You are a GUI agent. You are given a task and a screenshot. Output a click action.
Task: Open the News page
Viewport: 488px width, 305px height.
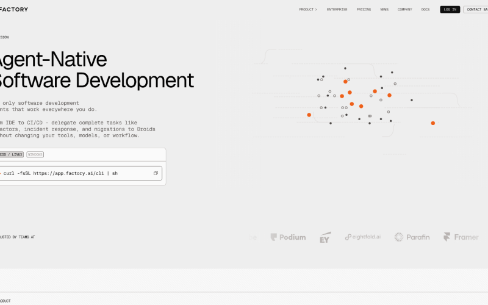(384, 9)
